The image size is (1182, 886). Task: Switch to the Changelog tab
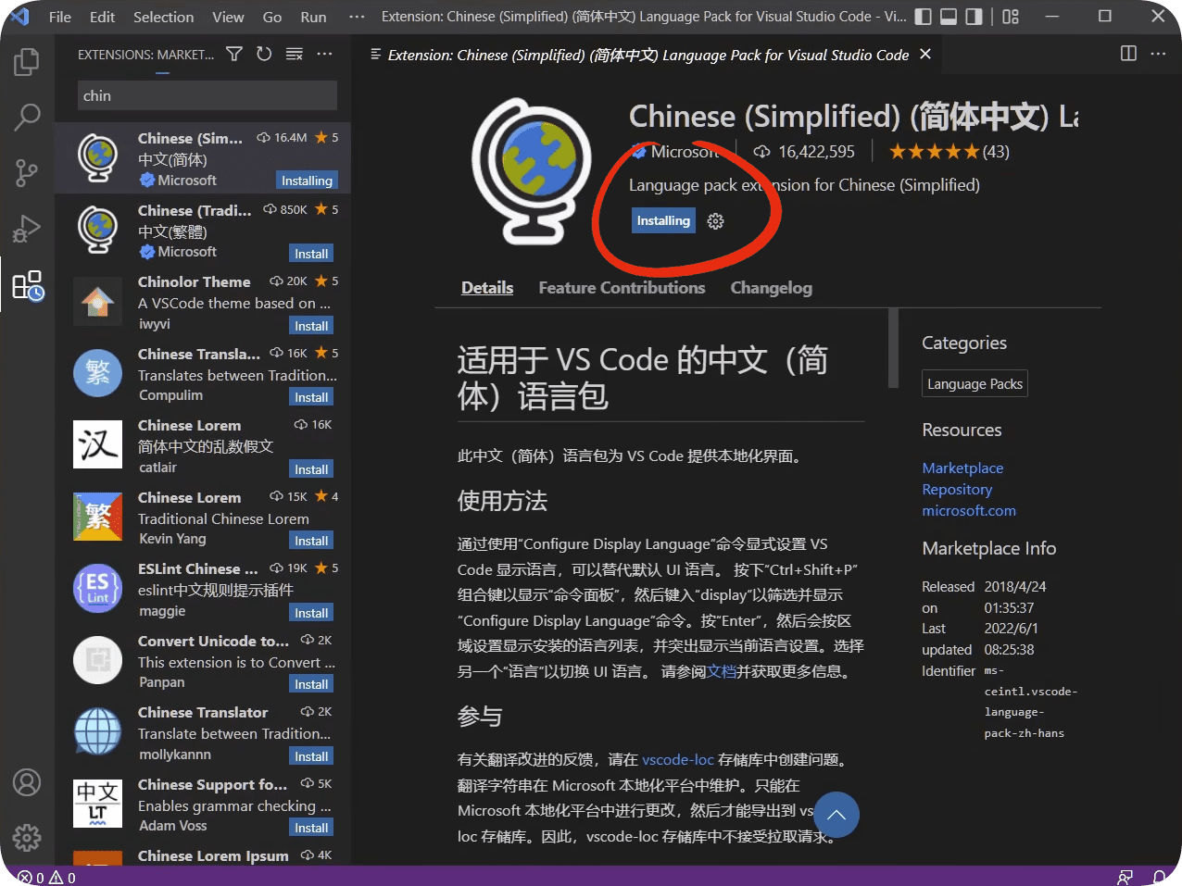point(771,288)
